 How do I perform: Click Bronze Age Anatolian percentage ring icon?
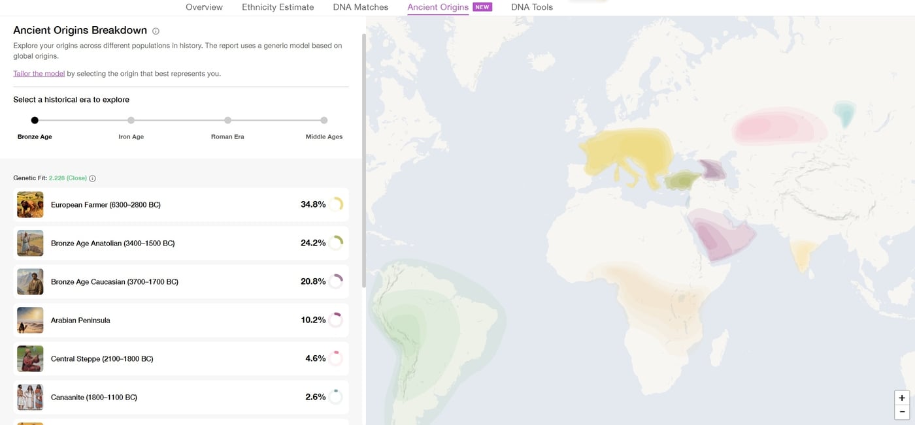point(335,243)
